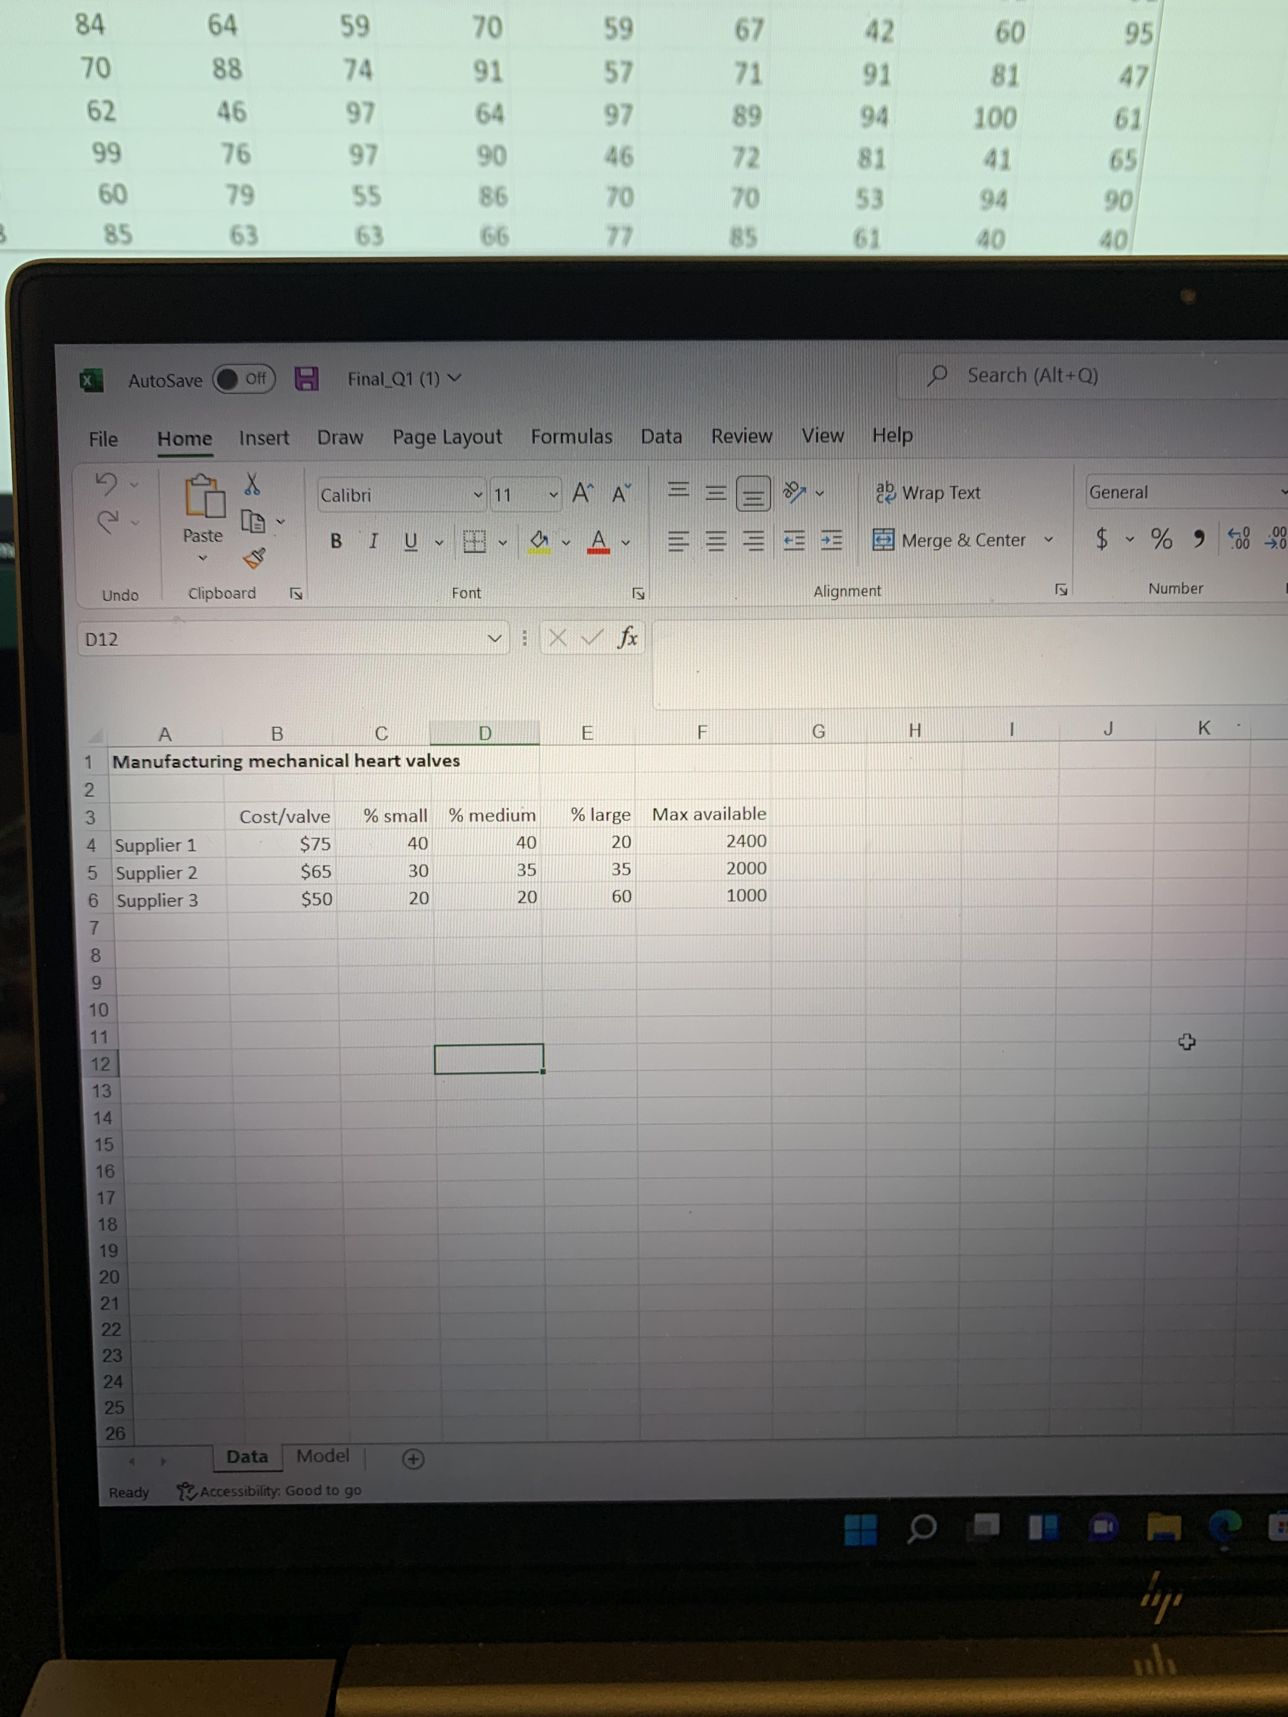Open the Merge & Center dropdown arrow
The image size is (1288, 1717).
pos(1048,540)
